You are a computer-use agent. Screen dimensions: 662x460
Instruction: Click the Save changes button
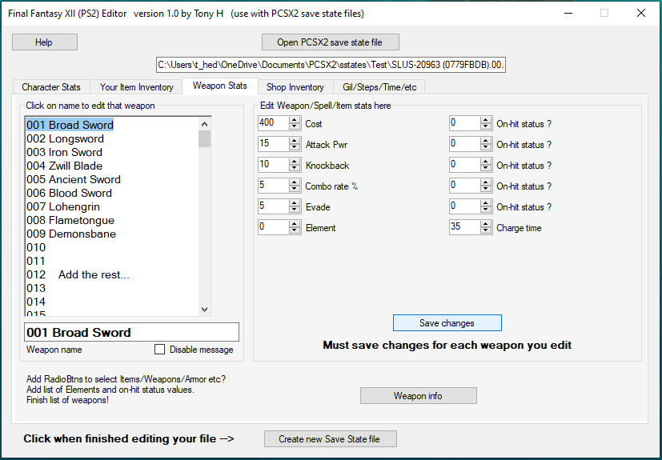(447, 323)
